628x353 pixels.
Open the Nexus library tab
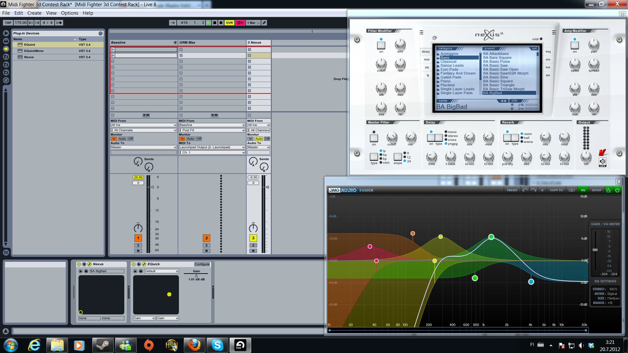(426, 52)
